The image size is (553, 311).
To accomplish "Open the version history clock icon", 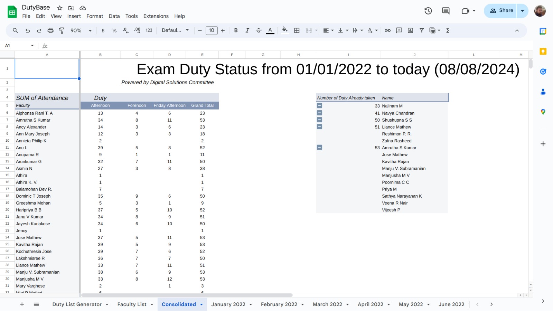I will pos(428,11).
